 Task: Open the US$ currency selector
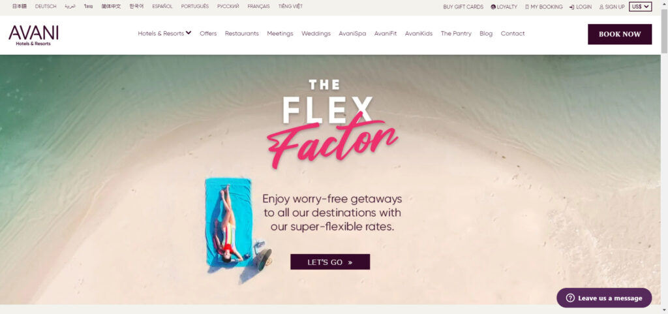click(641, 7)
